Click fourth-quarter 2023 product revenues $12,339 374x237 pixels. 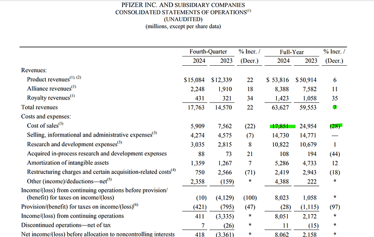coord(221,80)
